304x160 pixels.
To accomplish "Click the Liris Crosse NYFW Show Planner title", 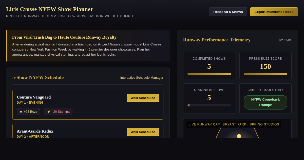I will pyautogui.click(x=50, y=9).
